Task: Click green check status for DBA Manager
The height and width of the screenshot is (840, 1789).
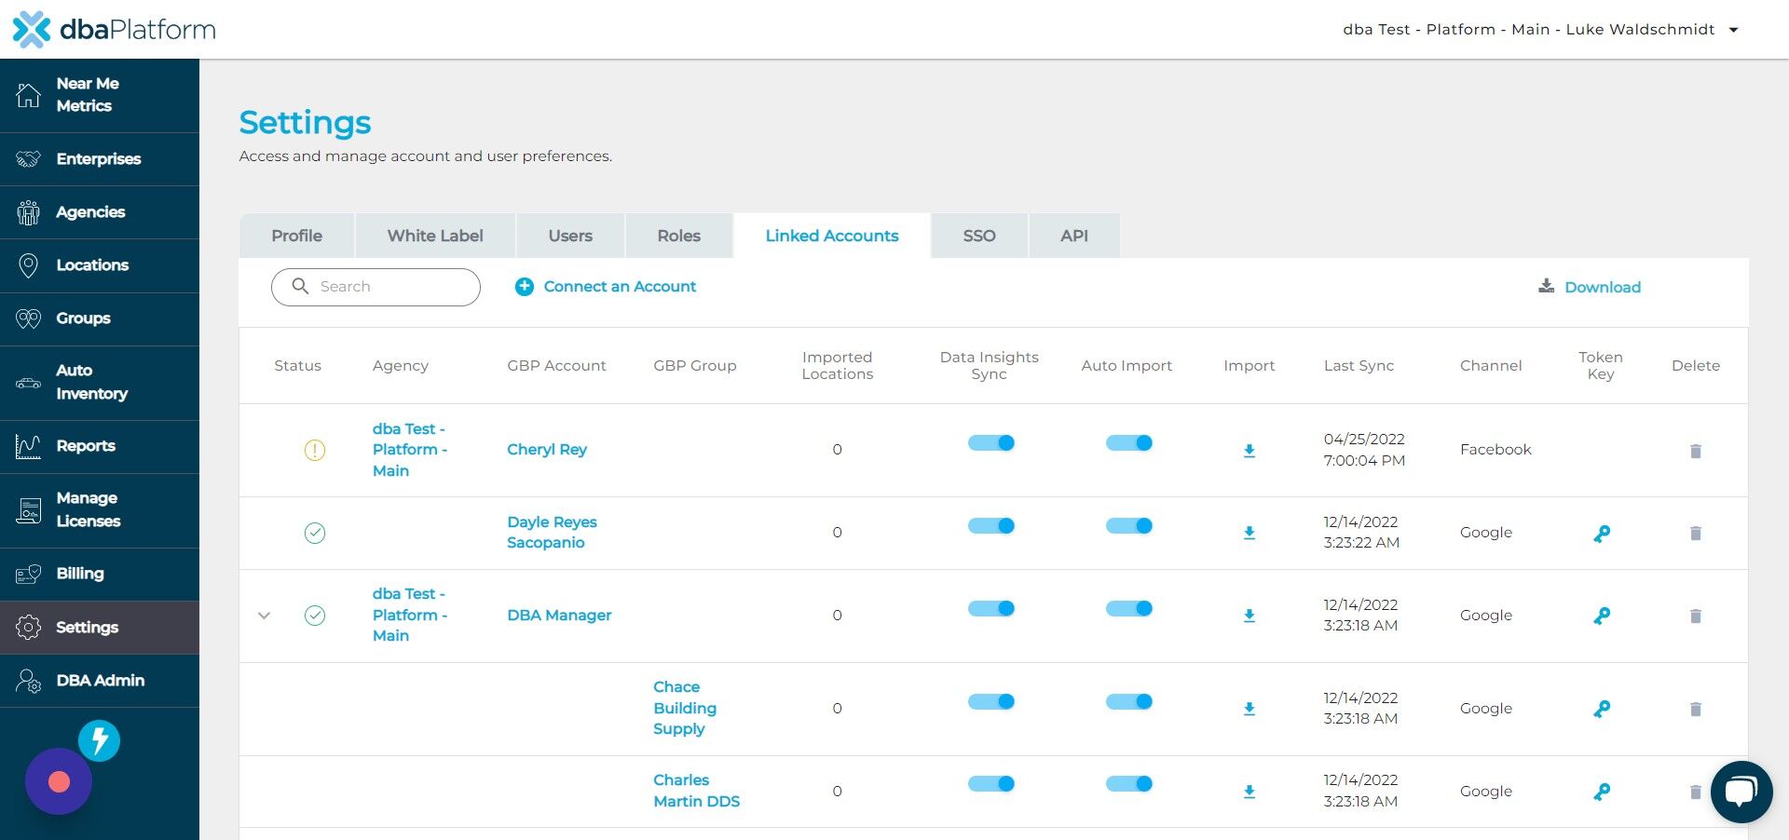Action: point(315,616)
